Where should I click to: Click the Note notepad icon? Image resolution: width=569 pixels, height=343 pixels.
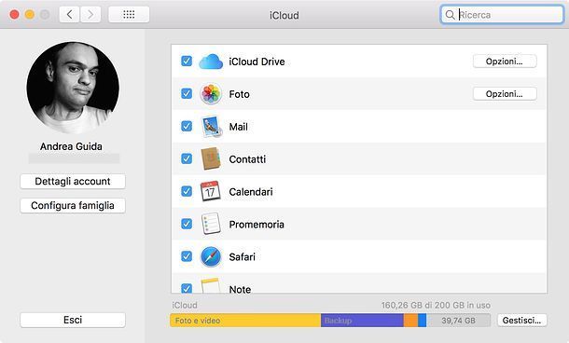pyautogui.click(x=211, y=286)
